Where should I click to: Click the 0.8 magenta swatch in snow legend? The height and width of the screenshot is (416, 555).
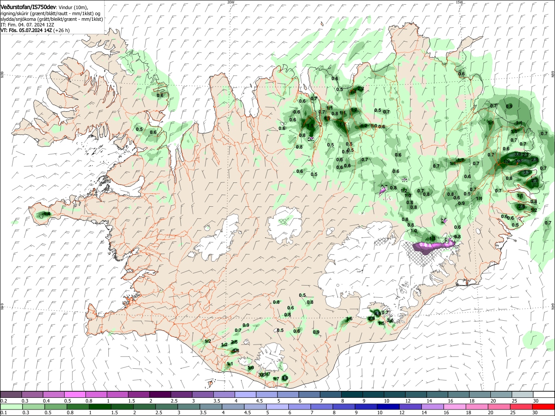pyautogui.click(x=96, y=394)
